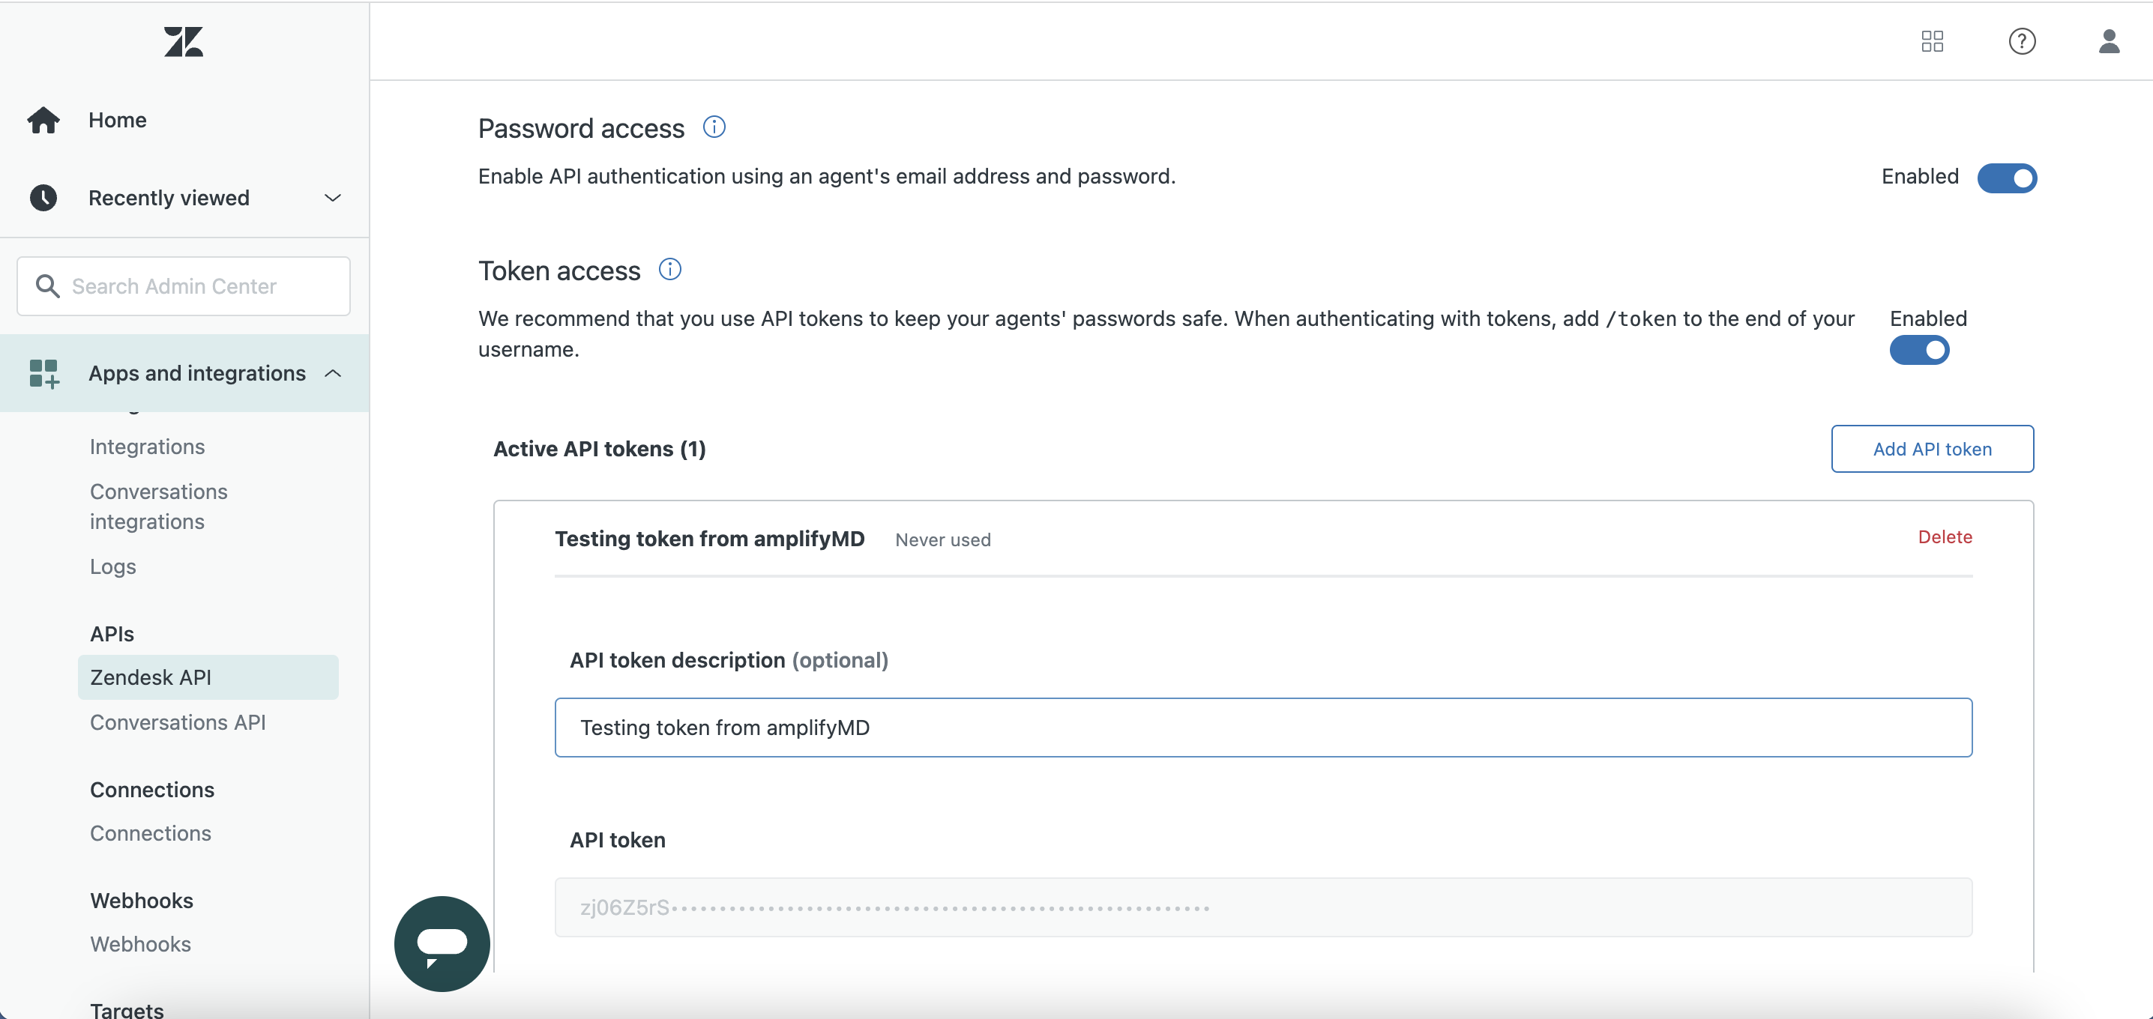Disable the Password access toggle
The width and height of the screenshot is (2153, 1019).
pyautogui.click(x=2006, y=178)
